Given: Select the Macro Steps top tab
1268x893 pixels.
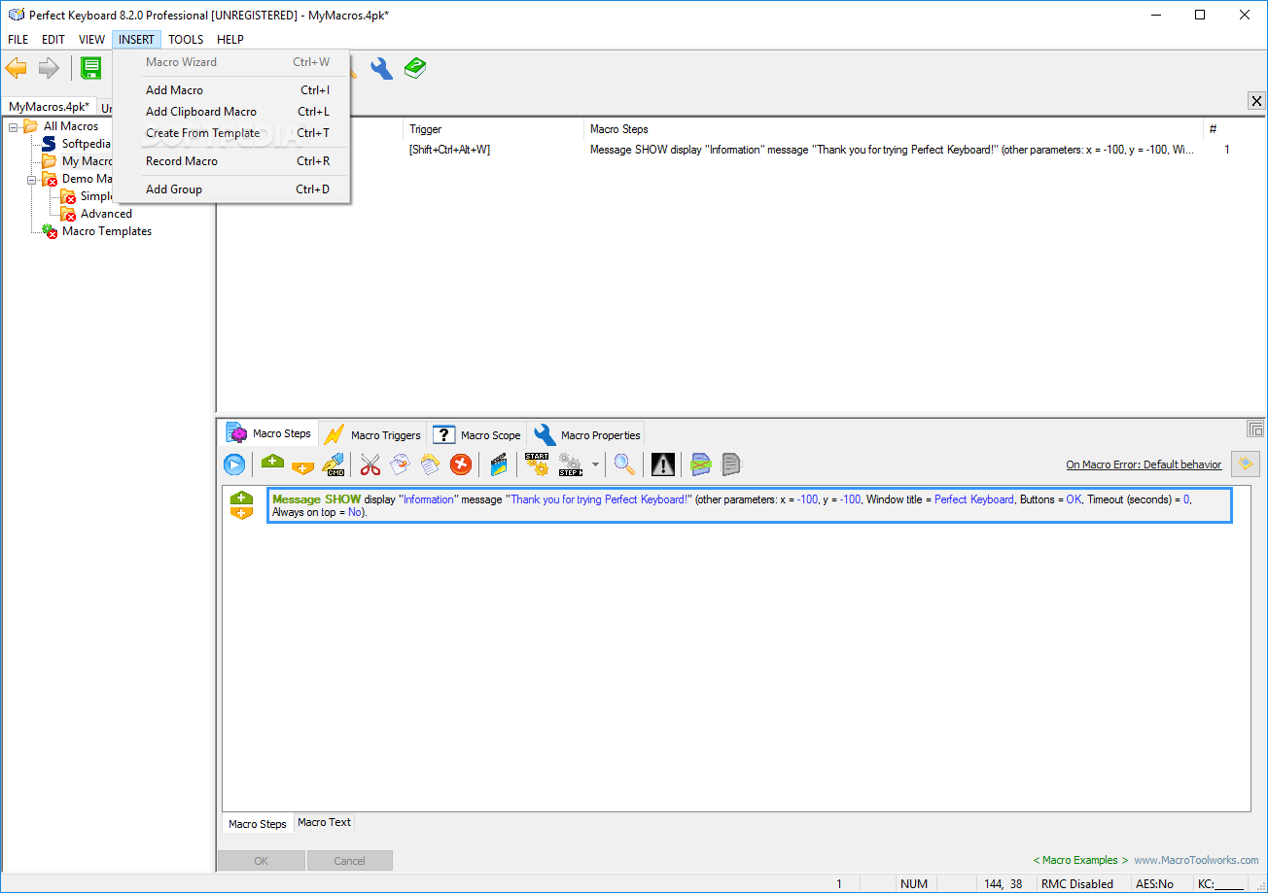Looking at the screenshot, I should 269,433.
